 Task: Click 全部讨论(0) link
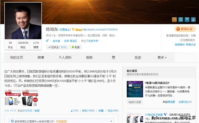[x=185, y=102]
